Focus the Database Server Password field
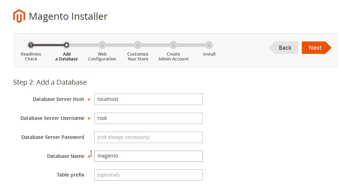 point(148,137)
